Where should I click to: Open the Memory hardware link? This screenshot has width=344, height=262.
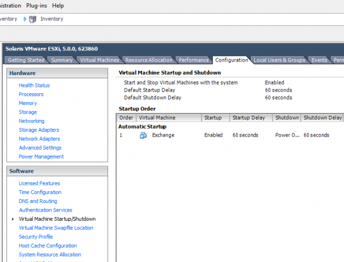pyautogui.click(x=28, y=103)
